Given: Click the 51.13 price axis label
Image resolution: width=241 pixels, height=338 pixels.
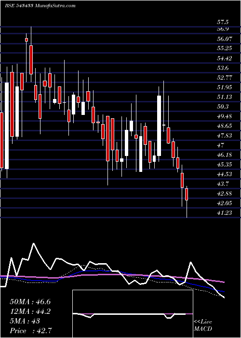Looking at the screenshot, I should coord(224,97).
